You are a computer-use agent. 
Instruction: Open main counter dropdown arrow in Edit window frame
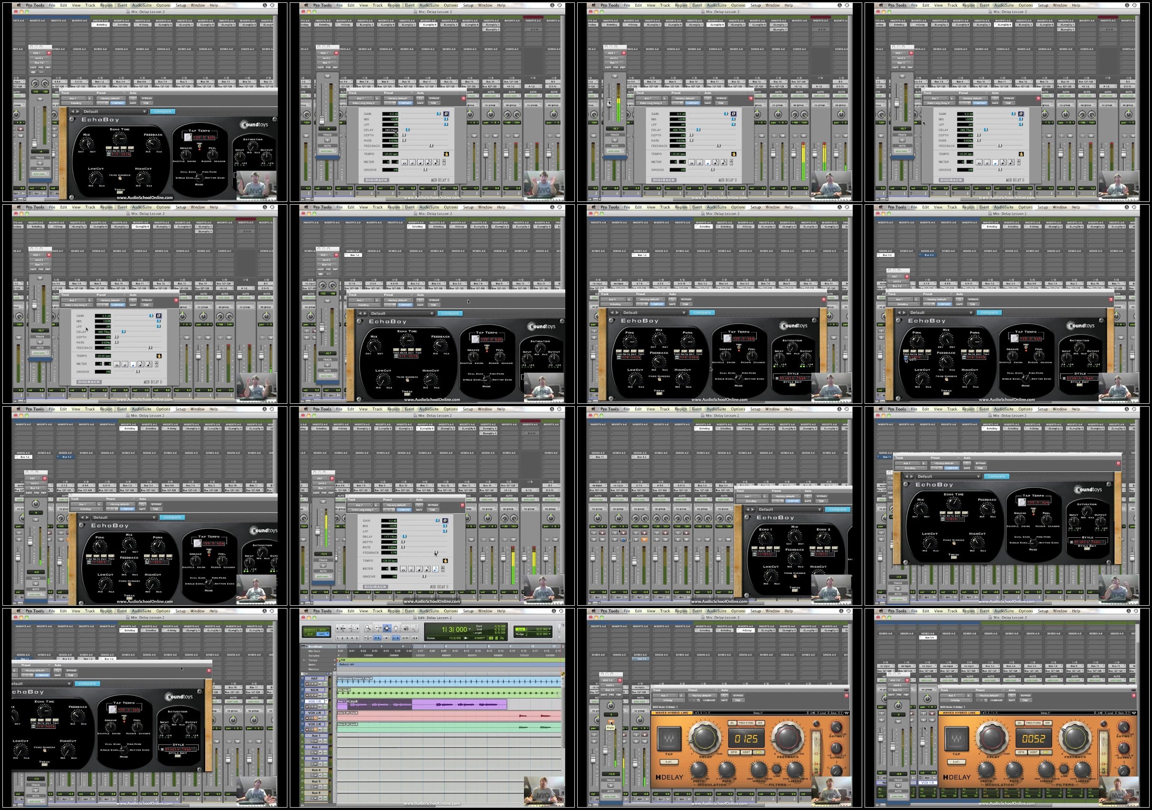pos(470,629)
